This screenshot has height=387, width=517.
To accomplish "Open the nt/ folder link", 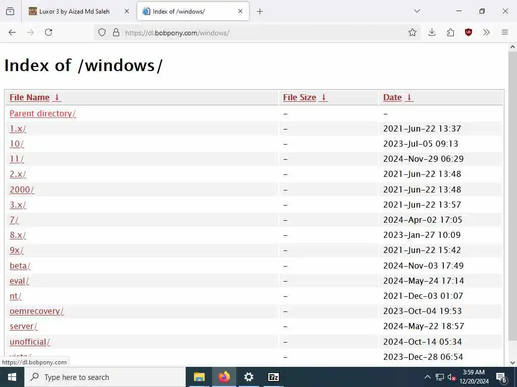I will tap(16, 296).
